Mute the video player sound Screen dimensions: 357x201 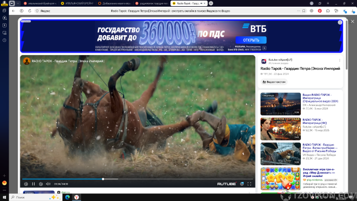click(x=48, y=184)
